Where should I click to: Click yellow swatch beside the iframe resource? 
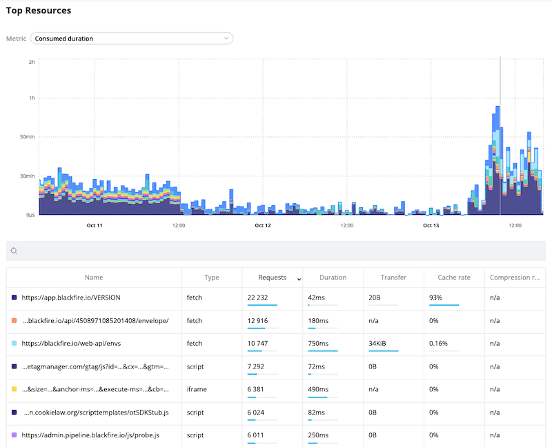click(x=14, y=389)
